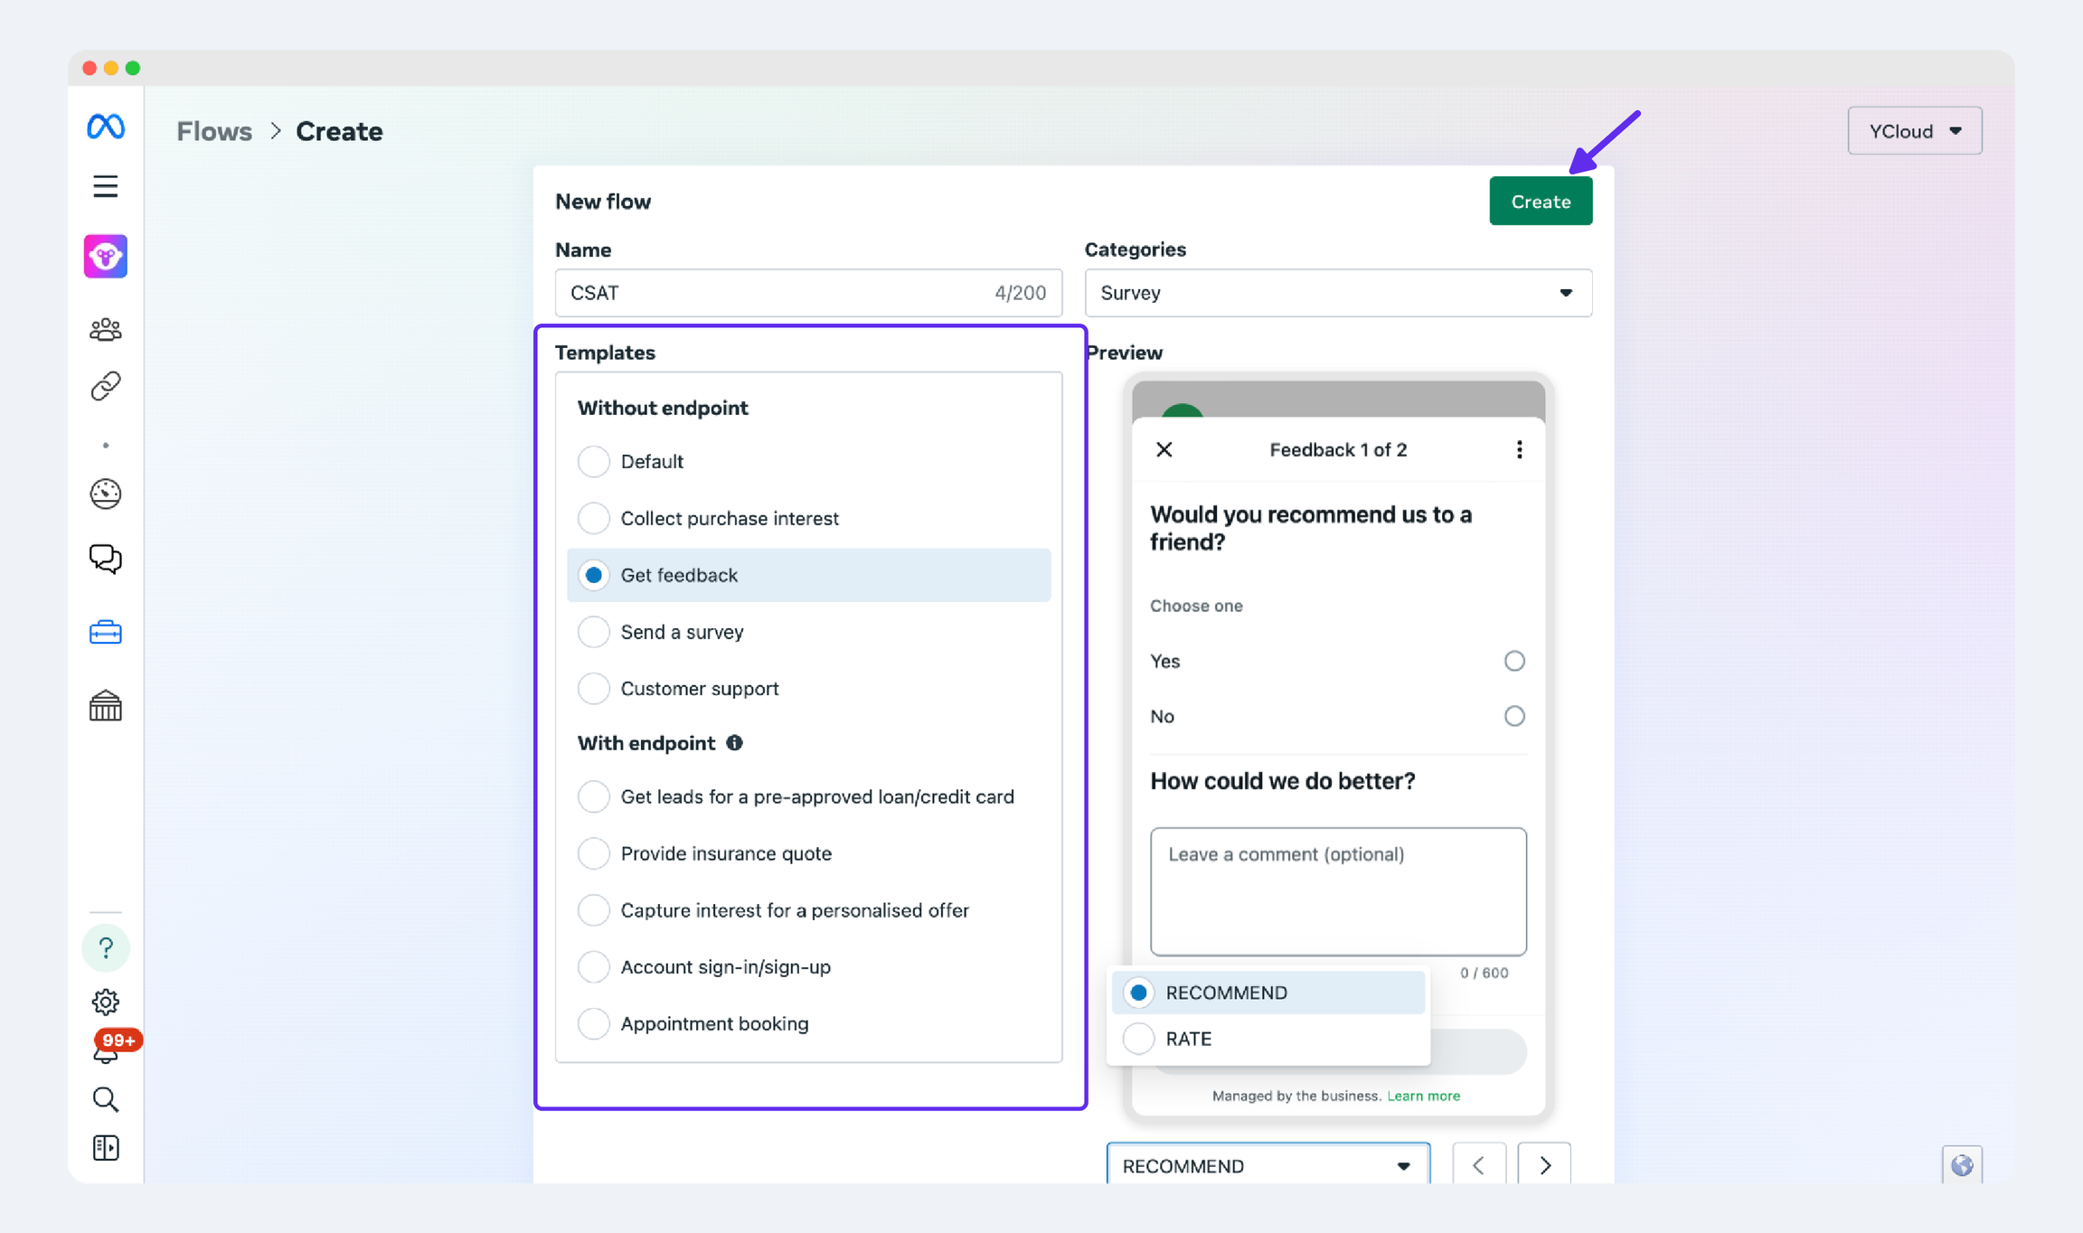Viewport: 2083px width, 1233px height.
Task: Go to Flows in breadcrumb
Action: coord(214,131)
